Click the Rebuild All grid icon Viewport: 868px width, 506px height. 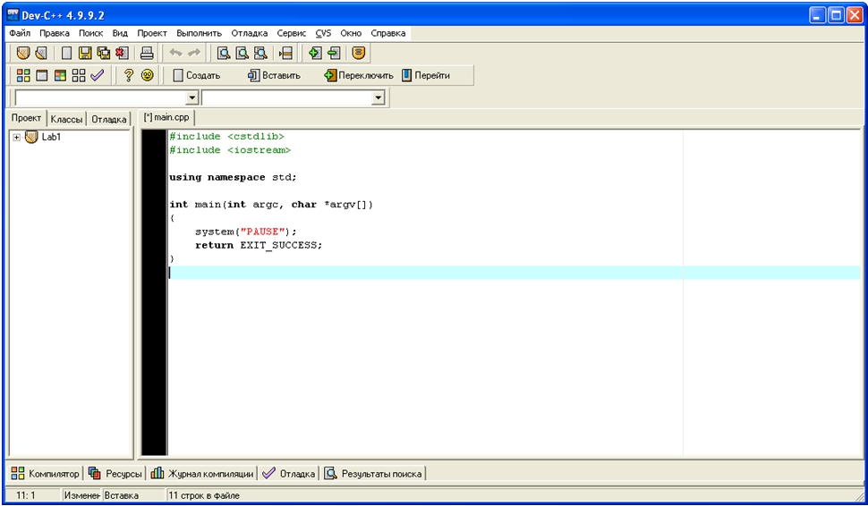(79, 75)
